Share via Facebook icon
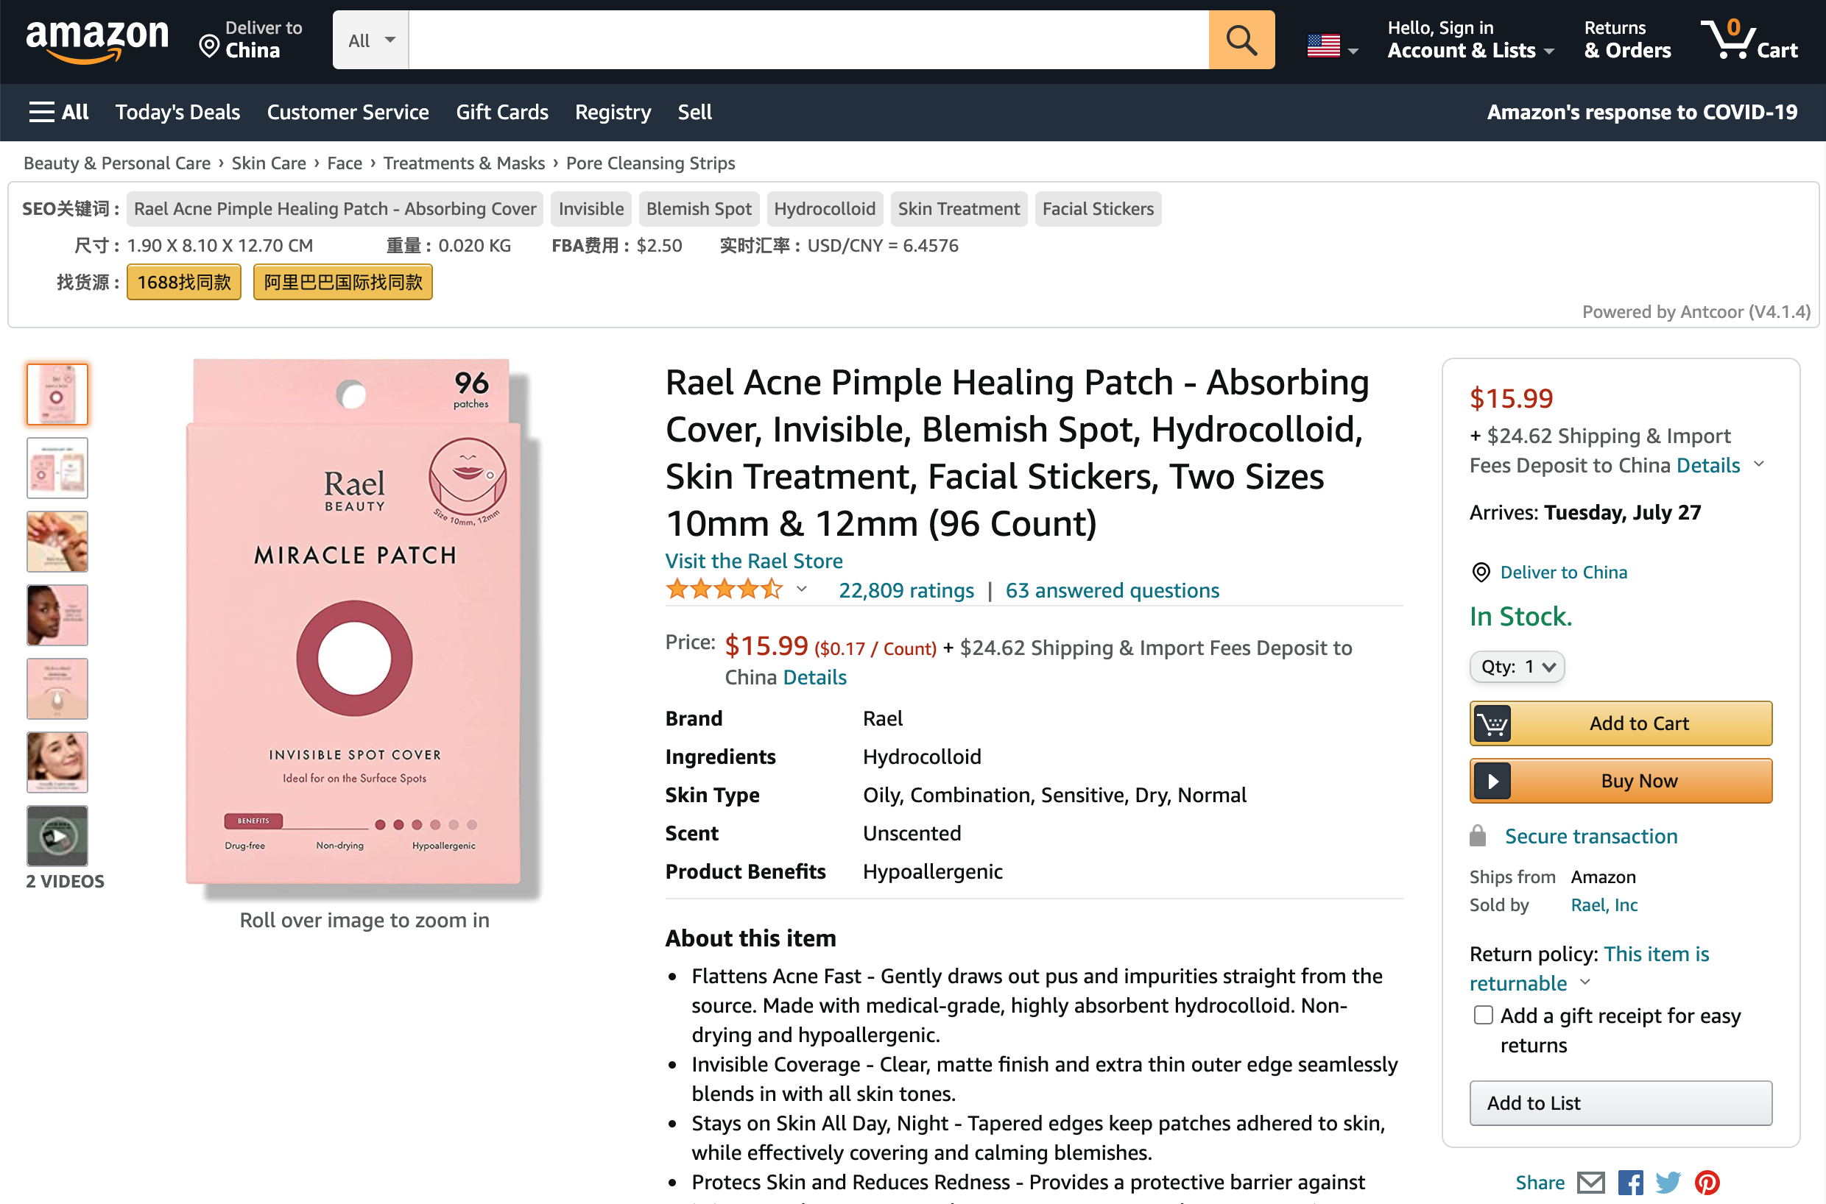 coord(1629,1183)
